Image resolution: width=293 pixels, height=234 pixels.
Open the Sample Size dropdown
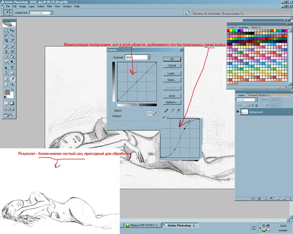tap(41, 13)
